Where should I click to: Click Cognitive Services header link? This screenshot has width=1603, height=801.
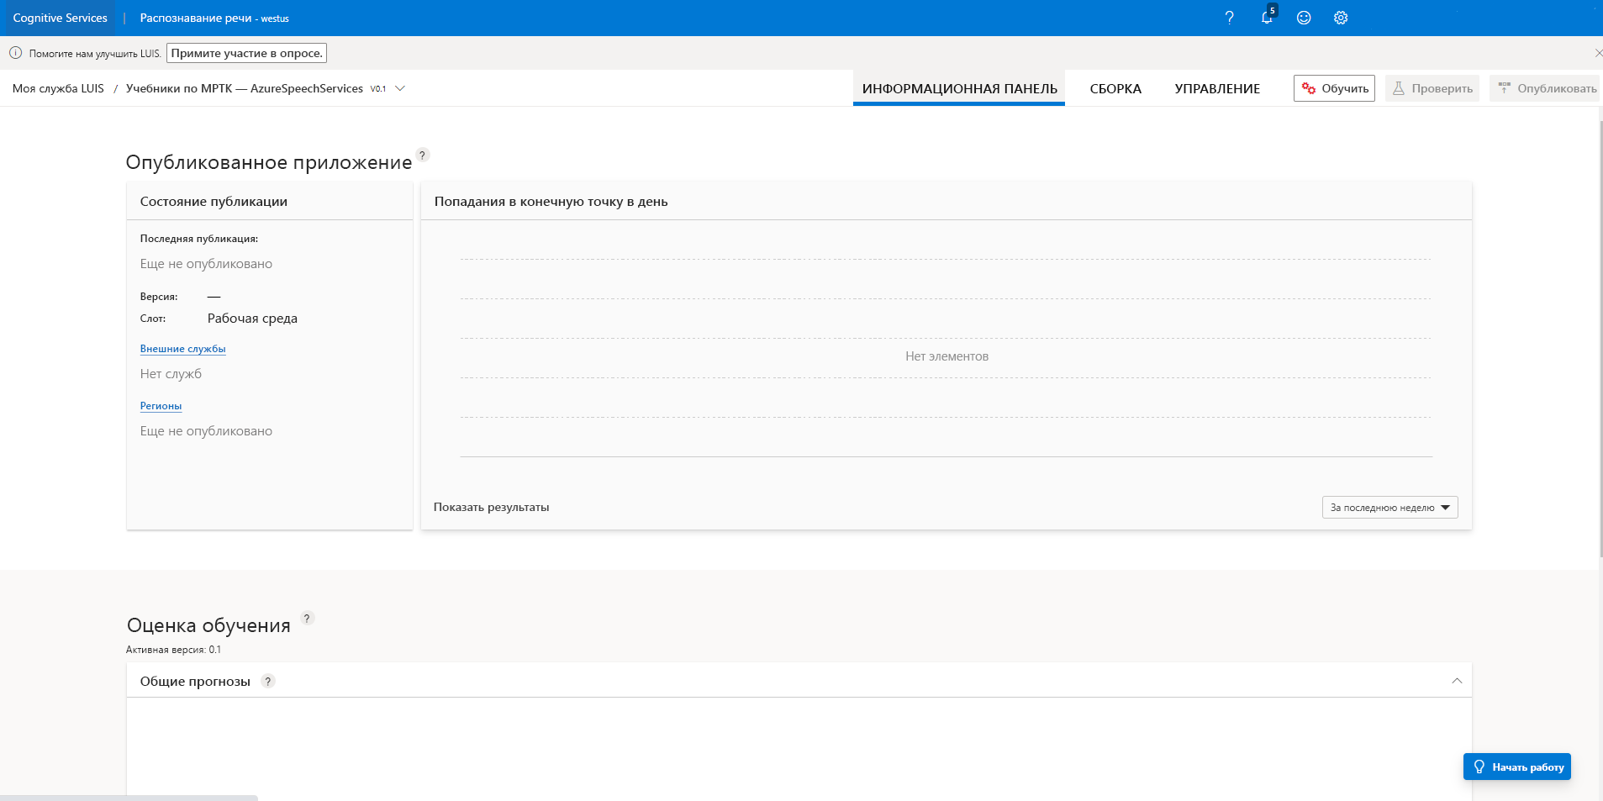click(61, 18)
